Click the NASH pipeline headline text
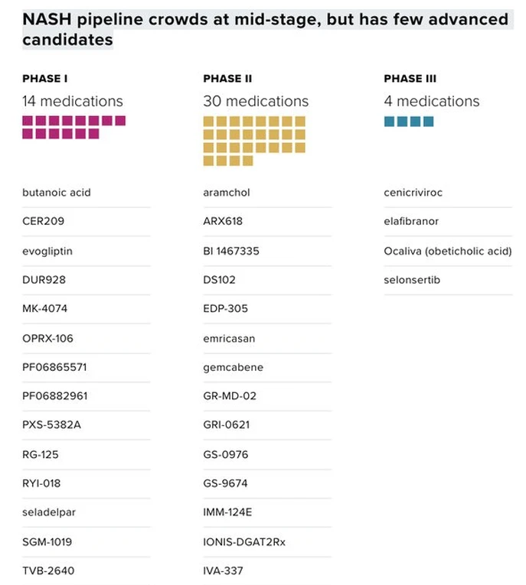Image resolution: width=526 pixels, height=585 pixels. coord(264,29)
